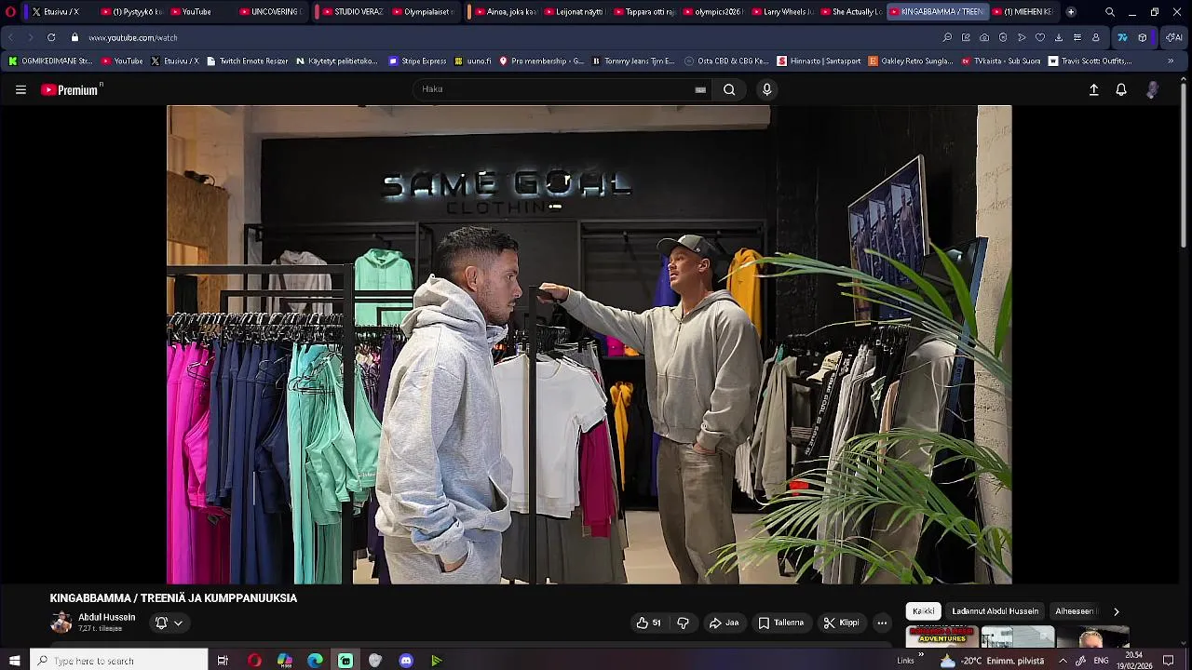Switch to the Larry Wheels tab
1192x670 pixels.
tap(780, 12)
